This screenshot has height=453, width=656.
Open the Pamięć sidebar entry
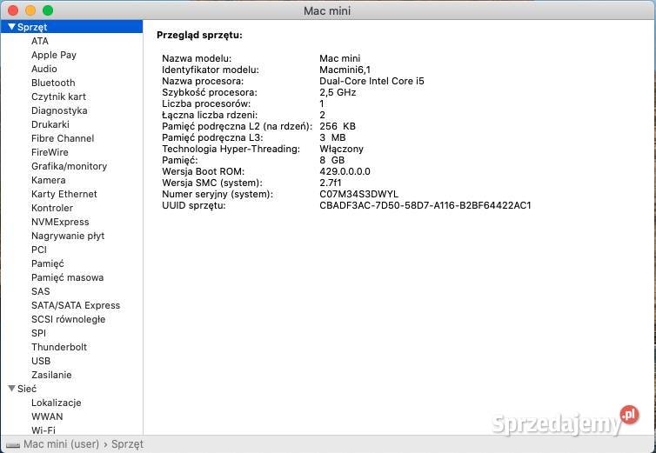pyautogui.click(x=48, y=263)
